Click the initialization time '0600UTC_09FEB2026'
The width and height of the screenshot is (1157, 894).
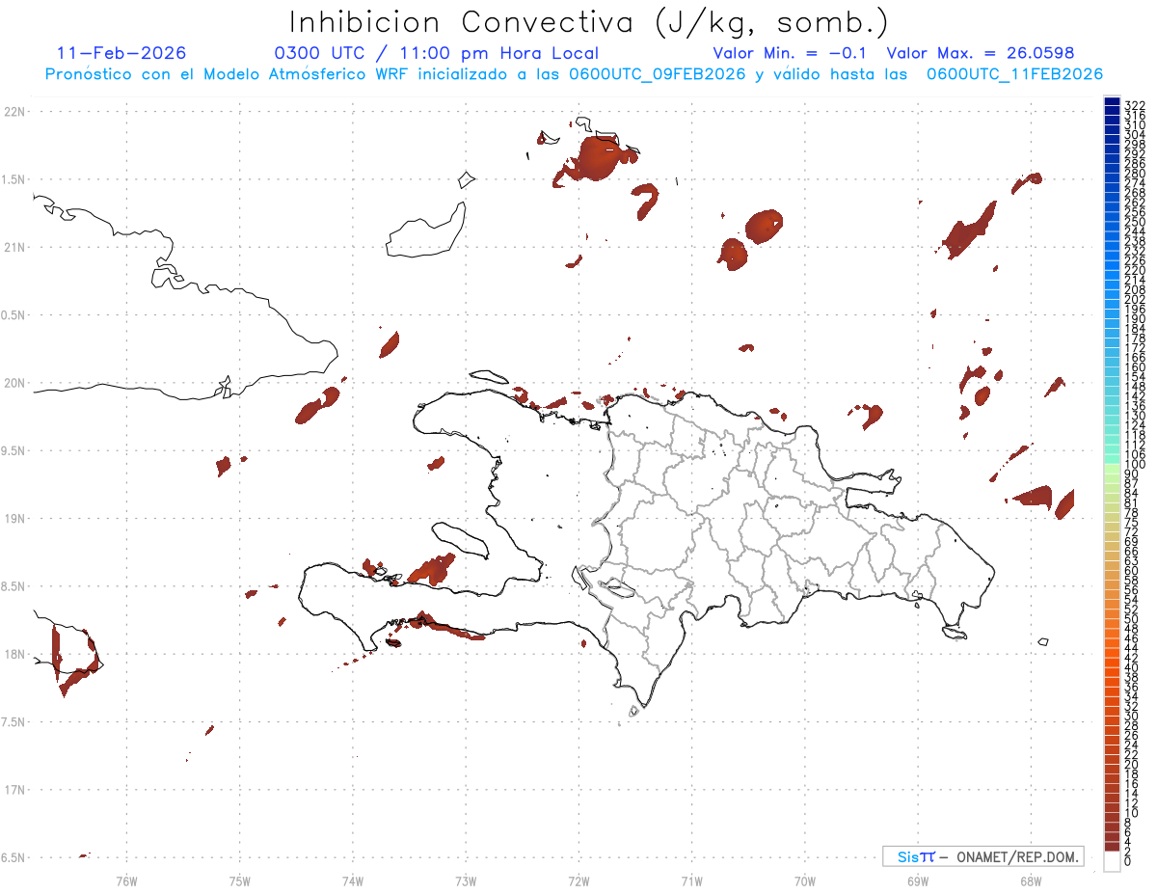point(658,74)
